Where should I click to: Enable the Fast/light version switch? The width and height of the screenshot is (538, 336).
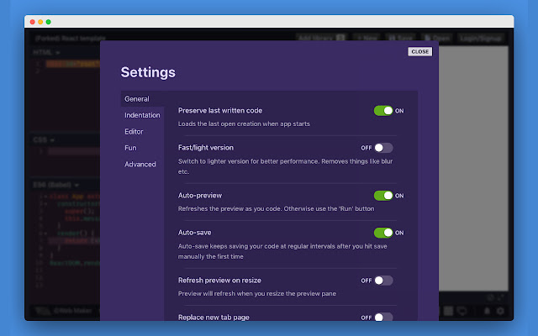pos(383,148)
